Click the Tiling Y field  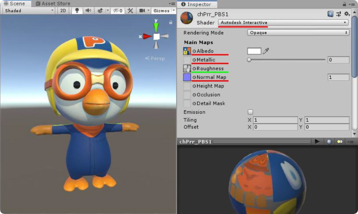pos(327,120)
